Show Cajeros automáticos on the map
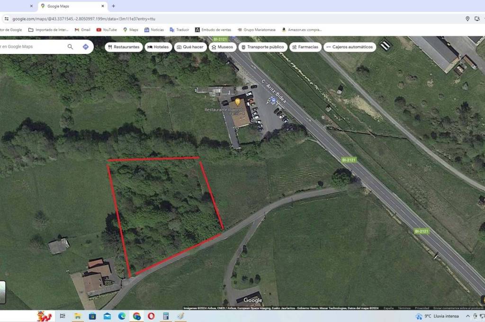485x322 pixels. (x=350, y=47)
